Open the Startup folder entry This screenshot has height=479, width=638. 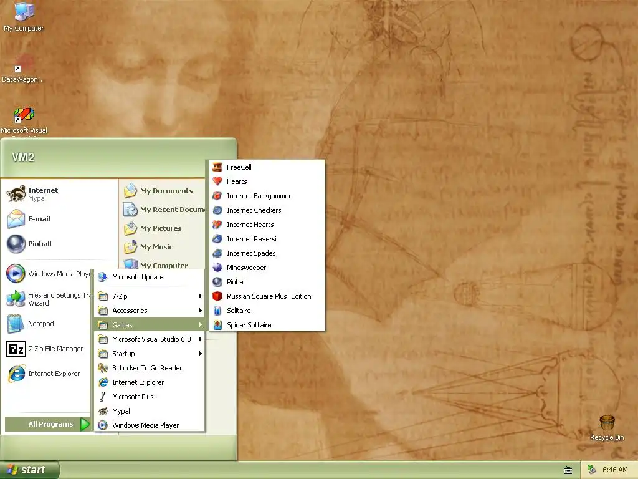click(150, 354)
